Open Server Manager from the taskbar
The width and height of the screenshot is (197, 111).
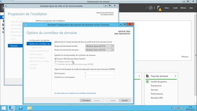point(11,108)
